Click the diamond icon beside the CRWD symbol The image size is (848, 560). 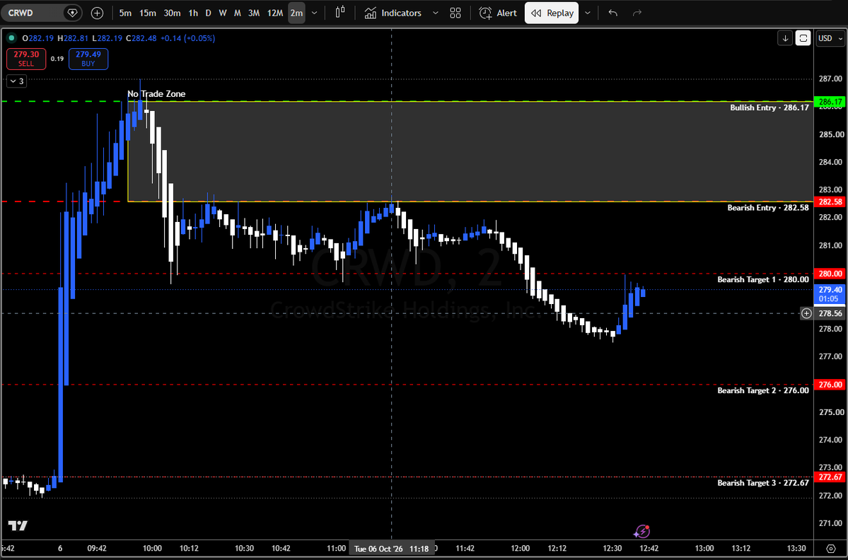click(x=72, y=13)
